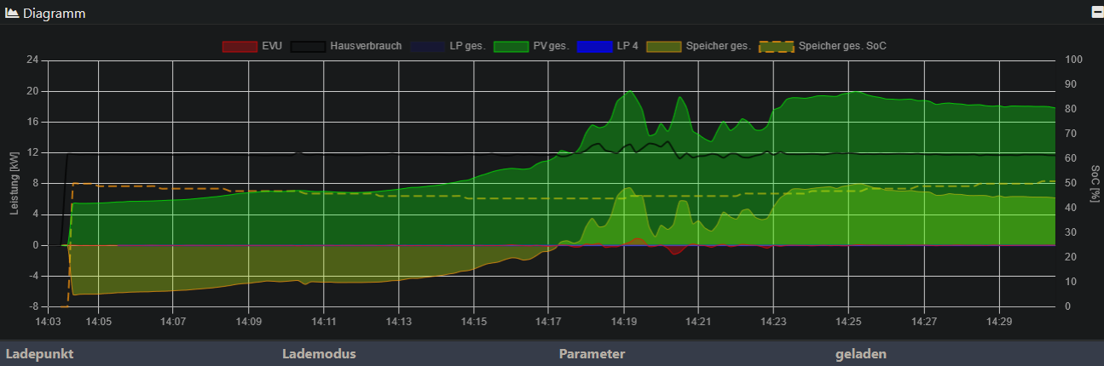
Task: Click the Diagramm panel title
Action: [x=54, y=14]
